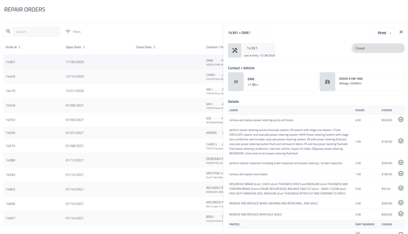
Task: Select order row 14606
Action: [x=113, y=204]
